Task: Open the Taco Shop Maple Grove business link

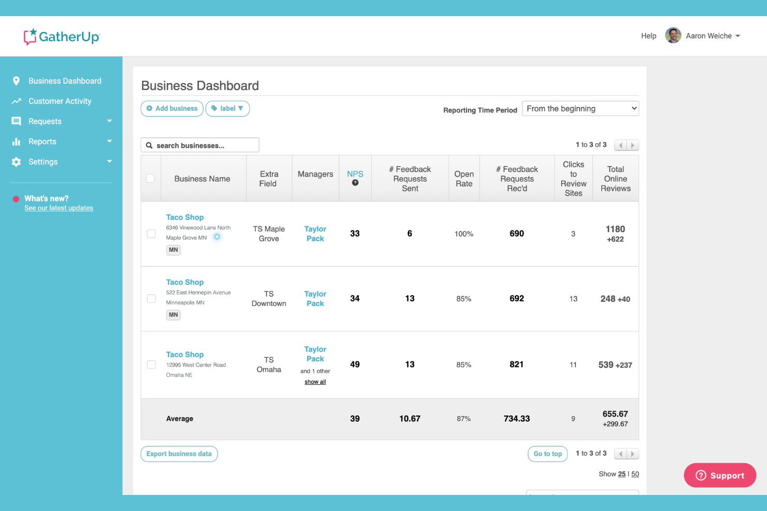Action: [x=185, y=217]
